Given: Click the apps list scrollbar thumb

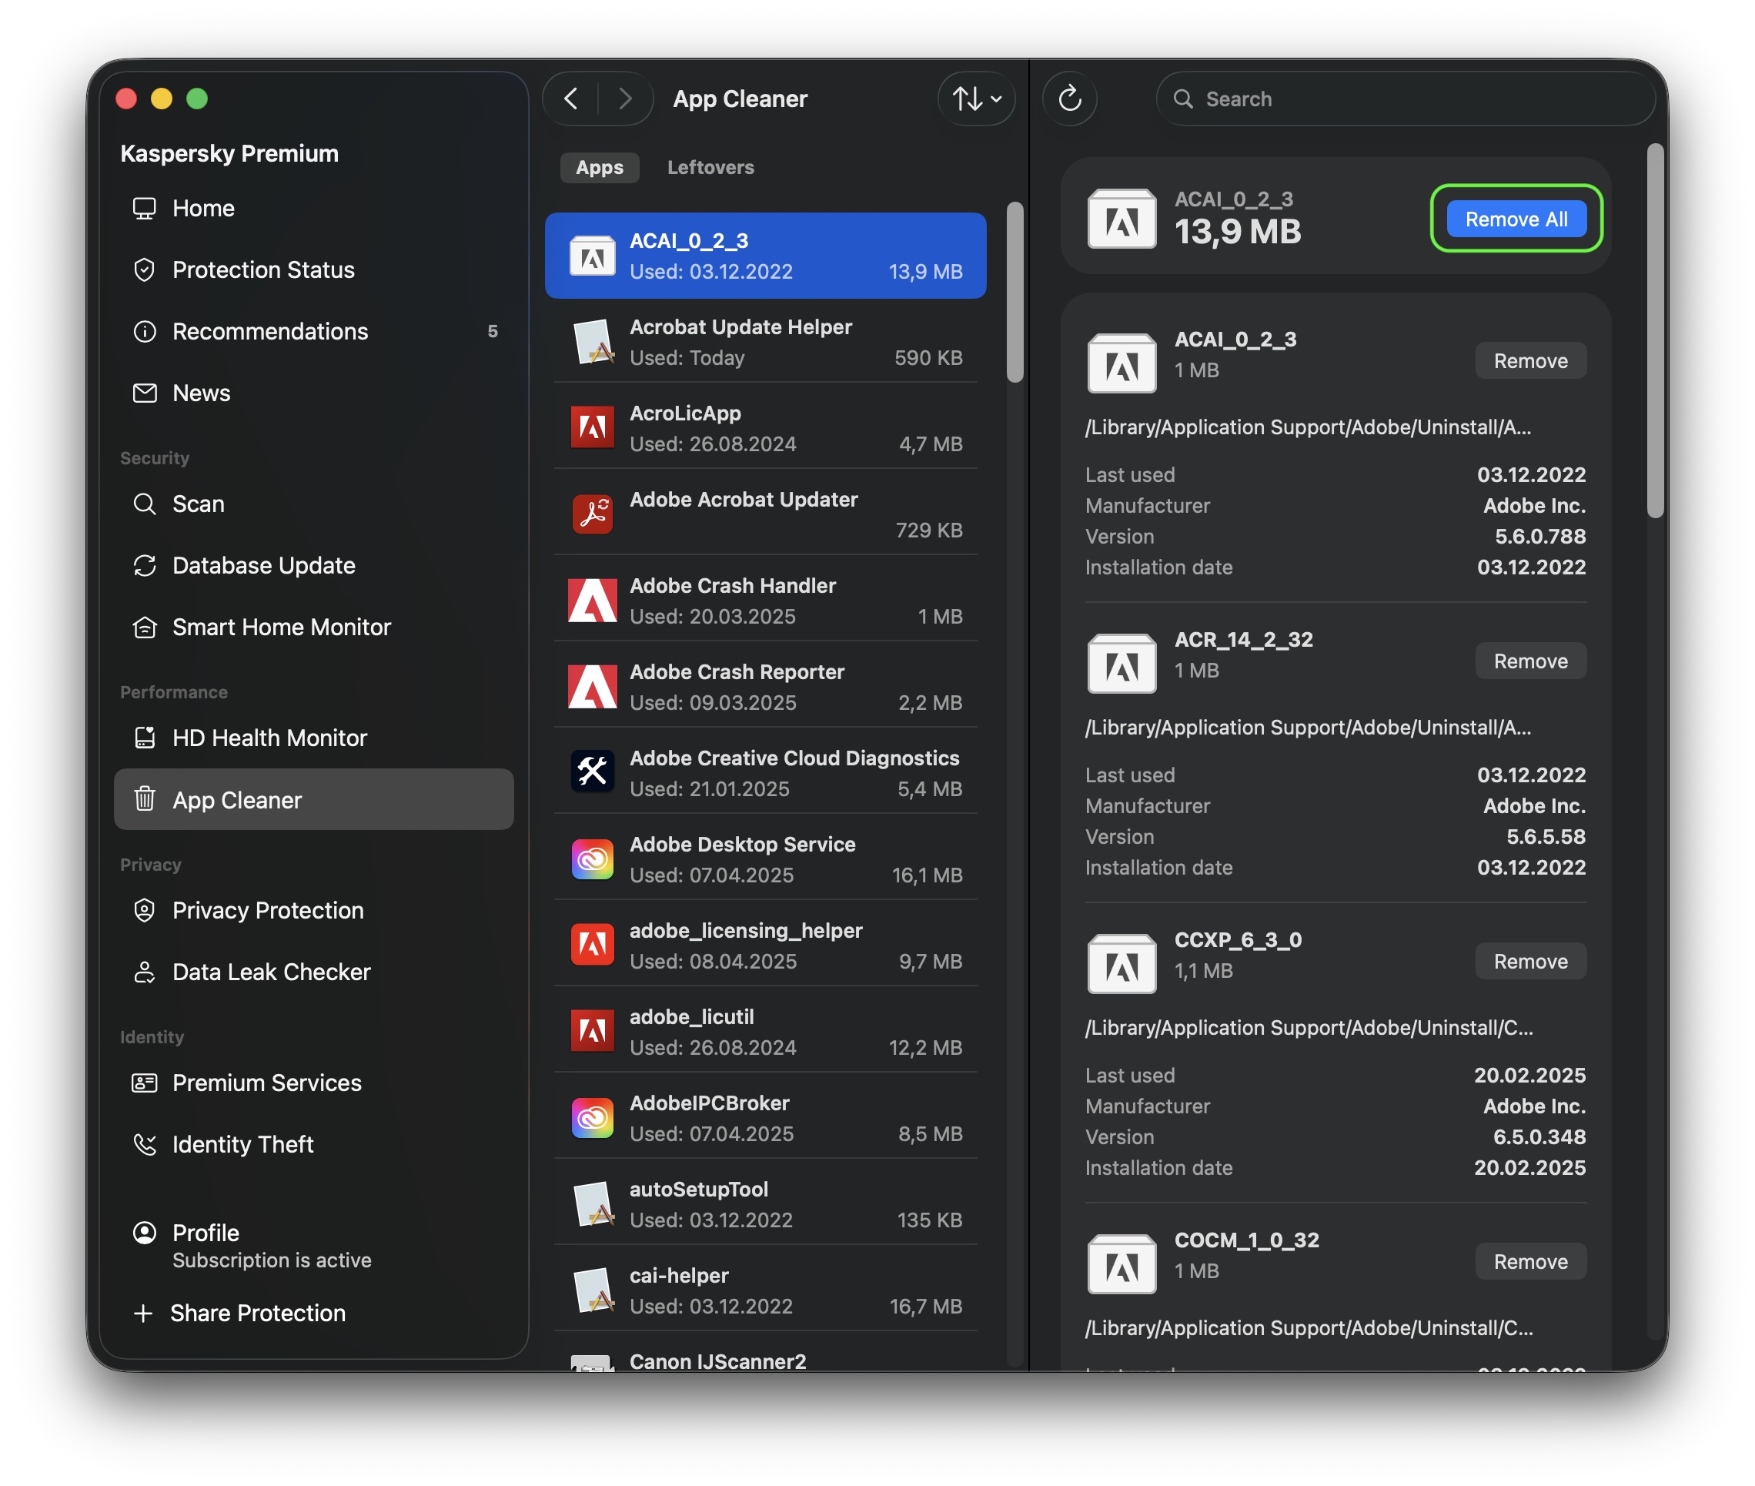Looking at the screenshot, I should (1015, 292).
